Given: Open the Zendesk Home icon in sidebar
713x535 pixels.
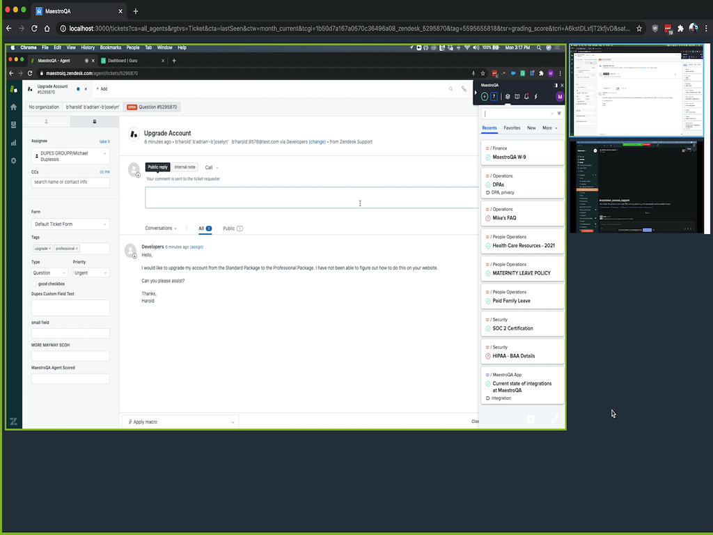Looking at the screenshot, I should click(x=13, y=107).
